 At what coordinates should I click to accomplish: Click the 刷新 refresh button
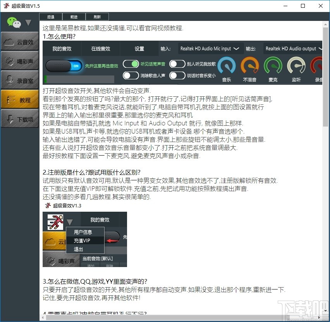(x=97, y=16)
